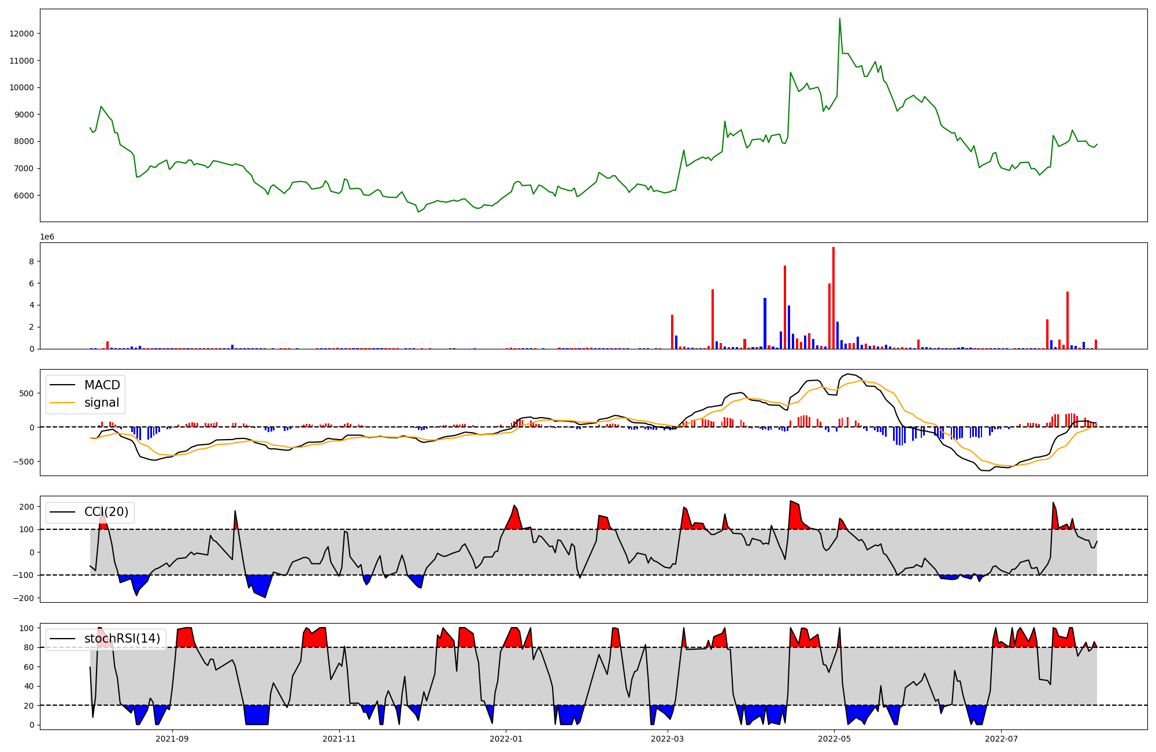Viewport: 1156px width, 752px height.
Task: Click the orange signal legend line swatch
Action: click(x=62, y=403)
